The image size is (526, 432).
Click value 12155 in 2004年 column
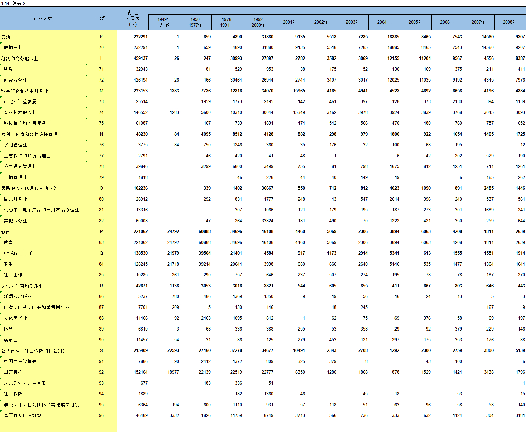coord(393,58)
